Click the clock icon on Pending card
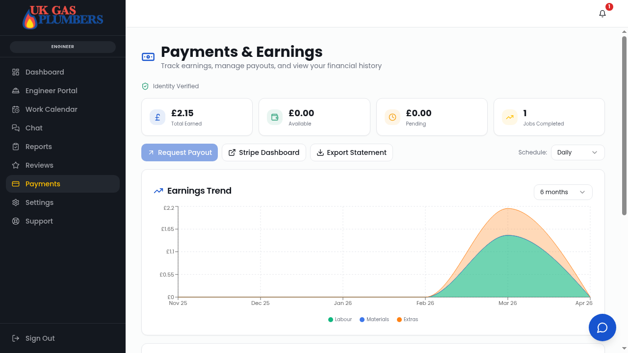Viewport: 628px width, 353px height. (392, 117)
